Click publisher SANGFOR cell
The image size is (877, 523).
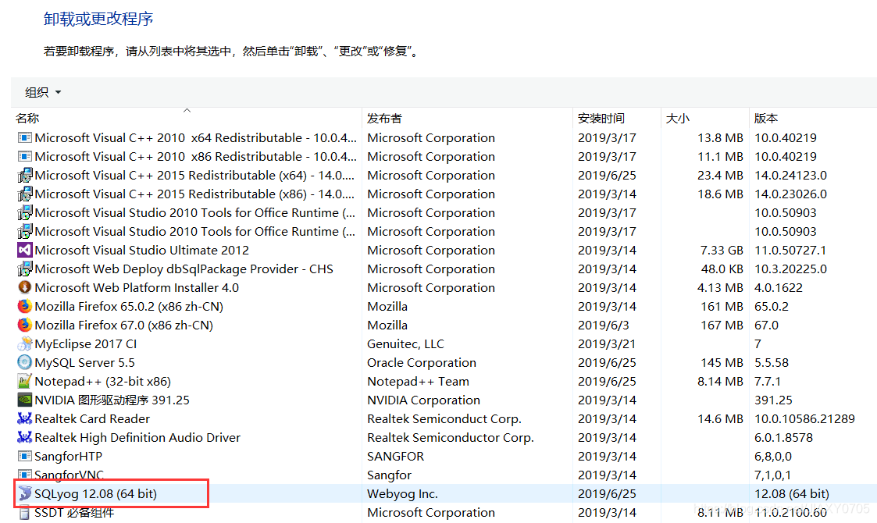coord(395,457)
